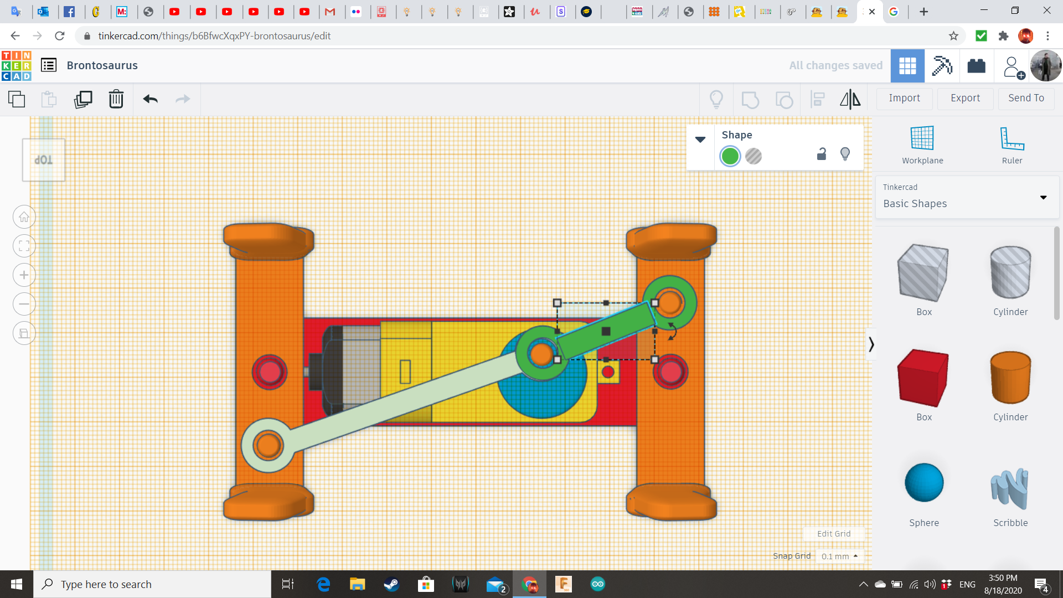This screenshot has height=598, width=1063.
Task: Click Fit all in view icon
Action: [x=24, y=246]
